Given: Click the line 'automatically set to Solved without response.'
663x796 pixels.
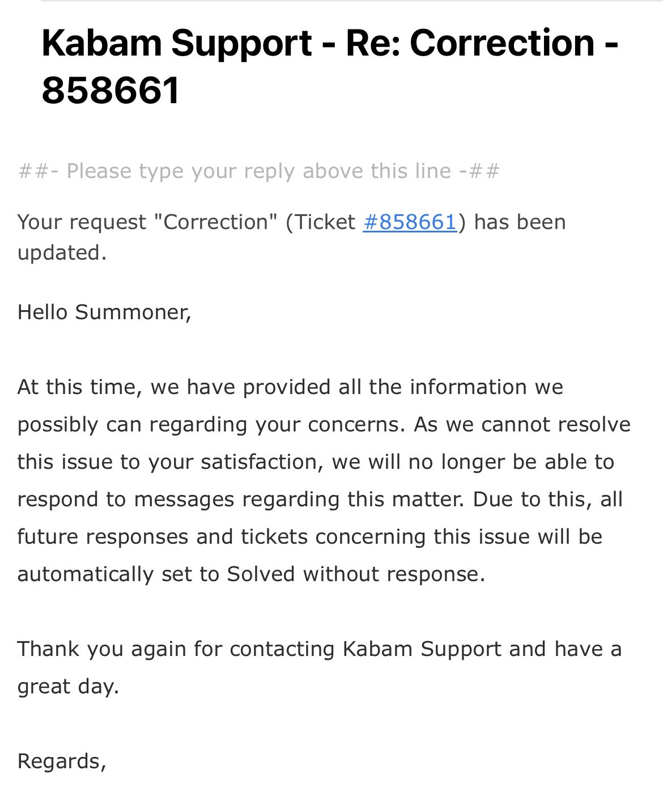Looking at the screenshot, I should (252, 574).
